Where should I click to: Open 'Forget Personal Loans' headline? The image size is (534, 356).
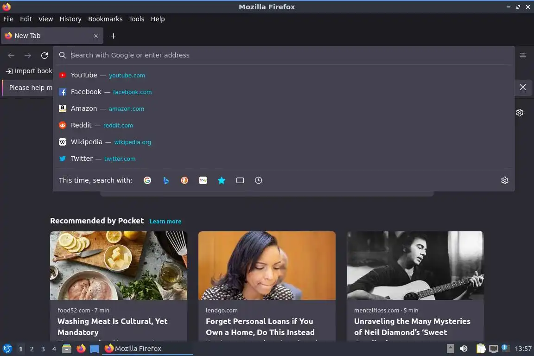pos(260,327)
